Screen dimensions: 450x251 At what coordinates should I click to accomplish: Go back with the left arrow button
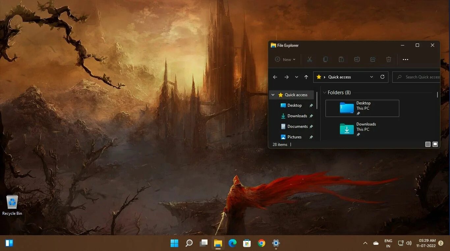click(275, 77)
